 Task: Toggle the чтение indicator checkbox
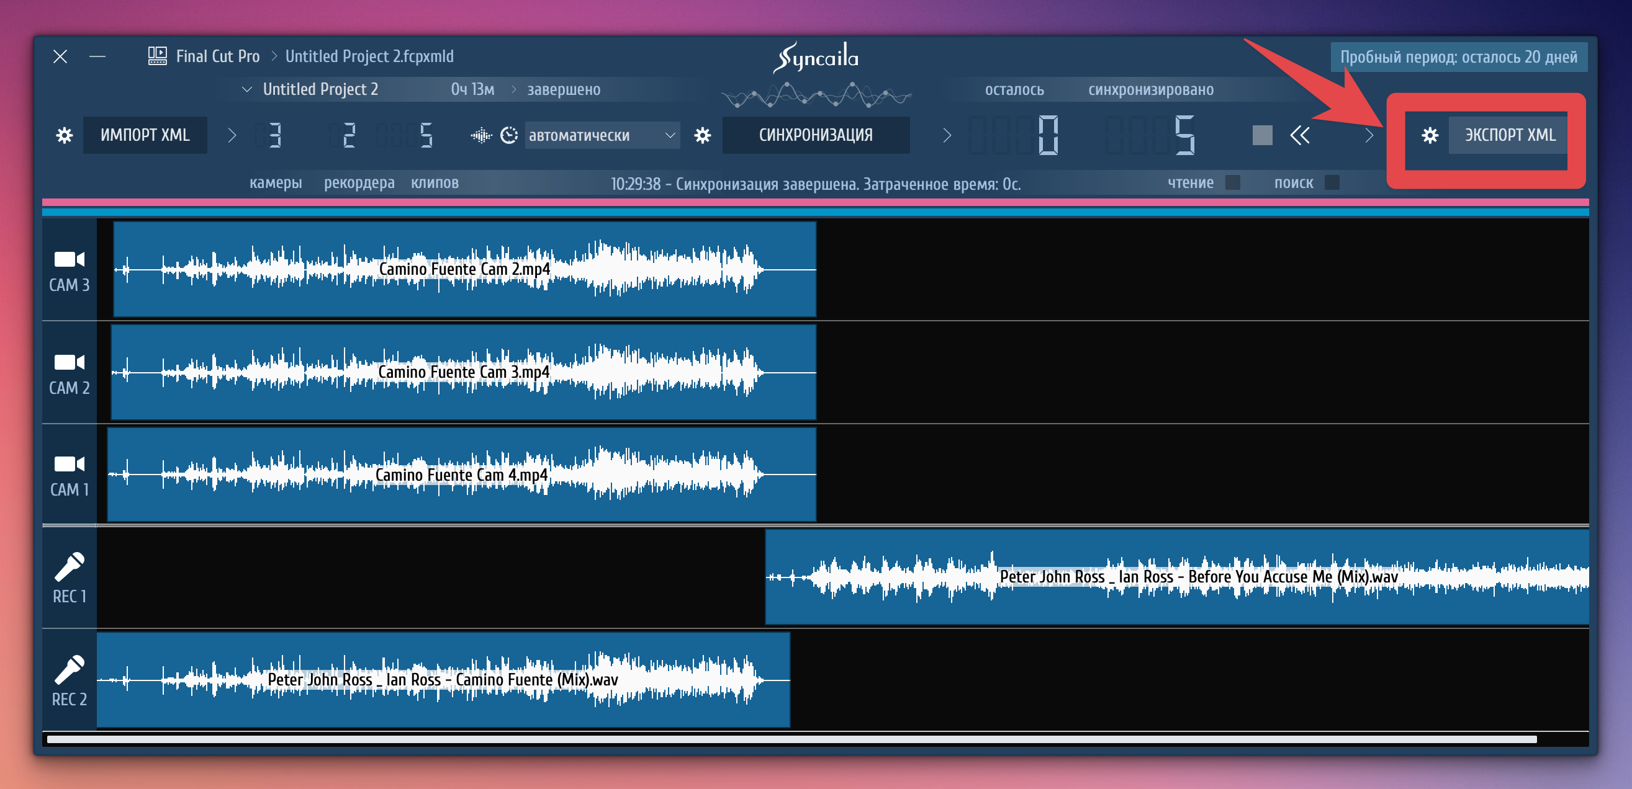tap(1232, 182)
